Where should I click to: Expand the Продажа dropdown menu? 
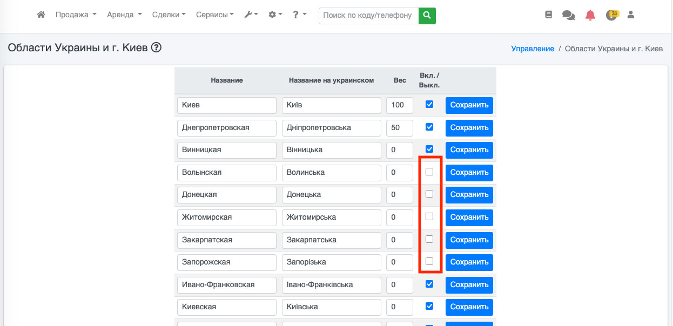(x=76, y=15)
